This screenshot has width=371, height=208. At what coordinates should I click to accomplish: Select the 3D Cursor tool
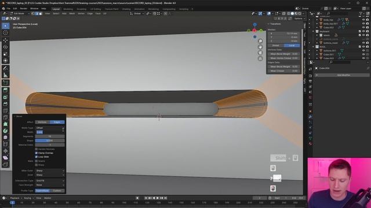[x=5, y=33]
